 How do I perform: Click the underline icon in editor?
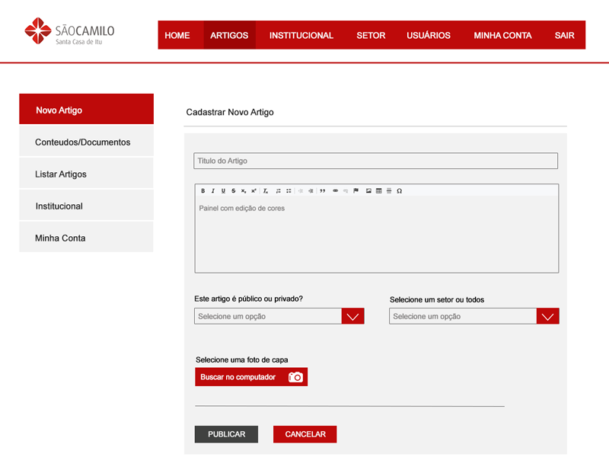[x=223, y=190]
